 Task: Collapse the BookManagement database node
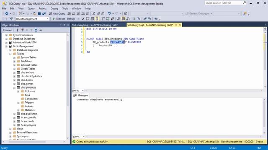click(x=6, y=46)
